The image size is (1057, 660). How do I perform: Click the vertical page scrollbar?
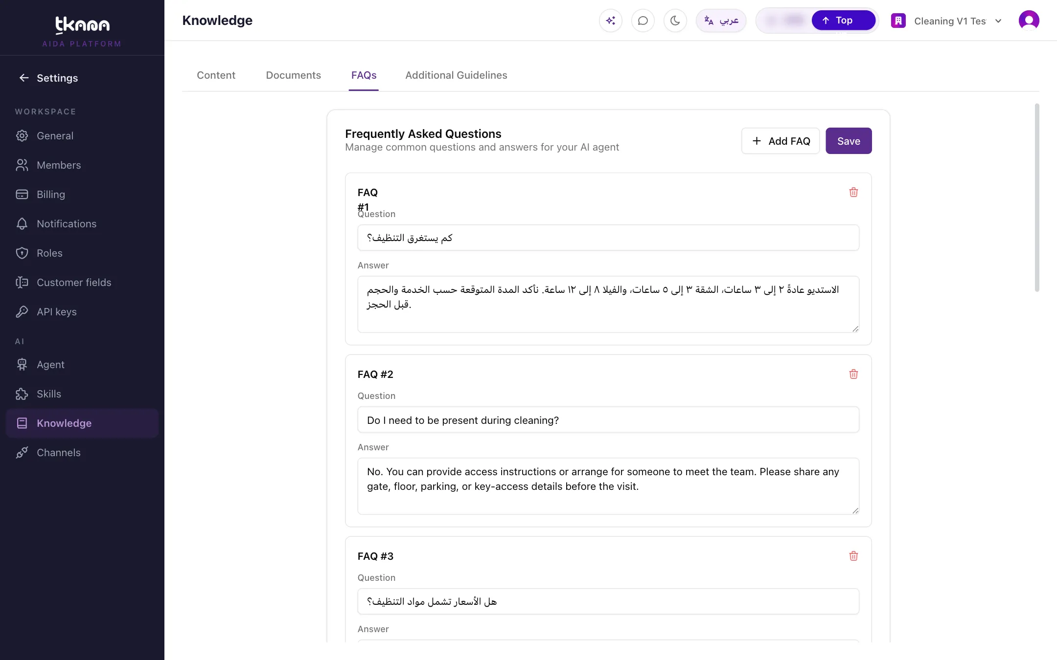click(1036, 198)
